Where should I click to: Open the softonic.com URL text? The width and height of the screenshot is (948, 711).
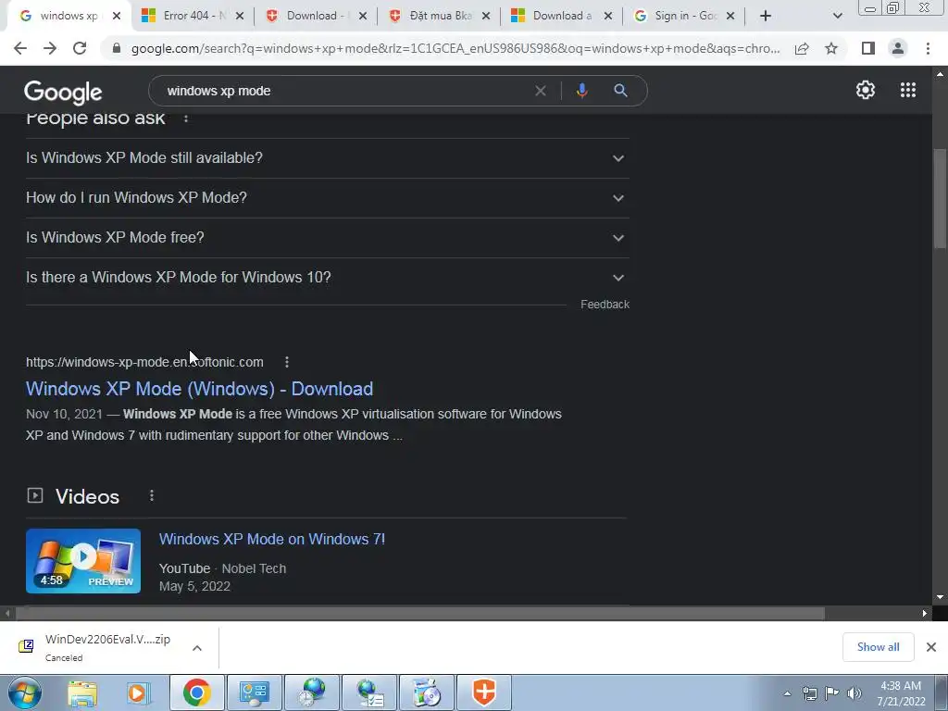pos(144,362)
